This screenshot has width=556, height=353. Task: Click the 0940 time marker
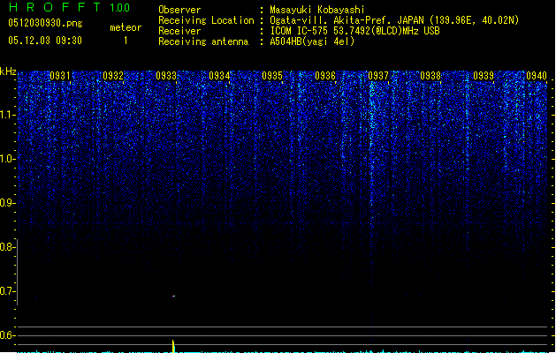(537, 76)
